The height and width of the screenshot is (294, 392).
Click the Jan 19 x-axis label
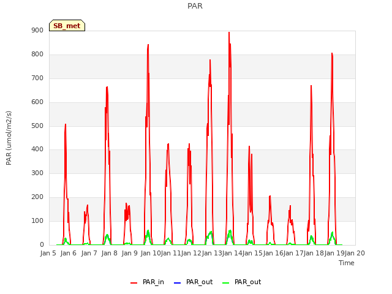334,253
